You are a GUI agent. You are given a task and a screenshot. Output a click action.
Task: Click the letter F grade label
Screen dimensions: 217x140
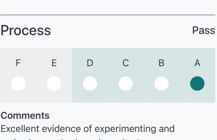[18, 63]
